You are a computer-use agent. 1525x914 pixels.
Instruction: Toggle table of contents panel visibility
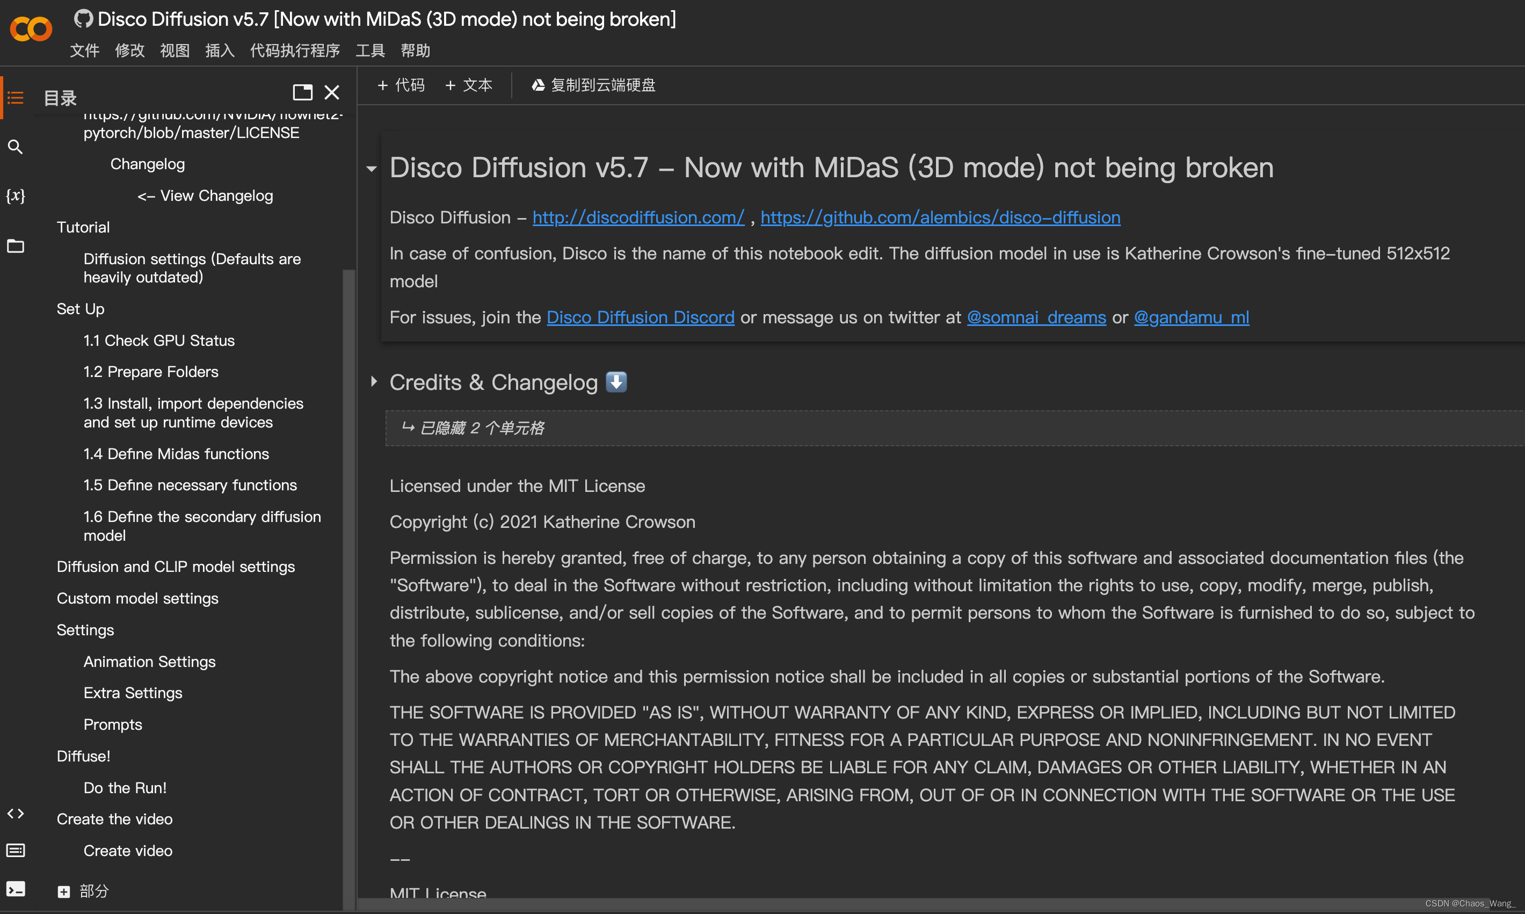pos(15,97)
